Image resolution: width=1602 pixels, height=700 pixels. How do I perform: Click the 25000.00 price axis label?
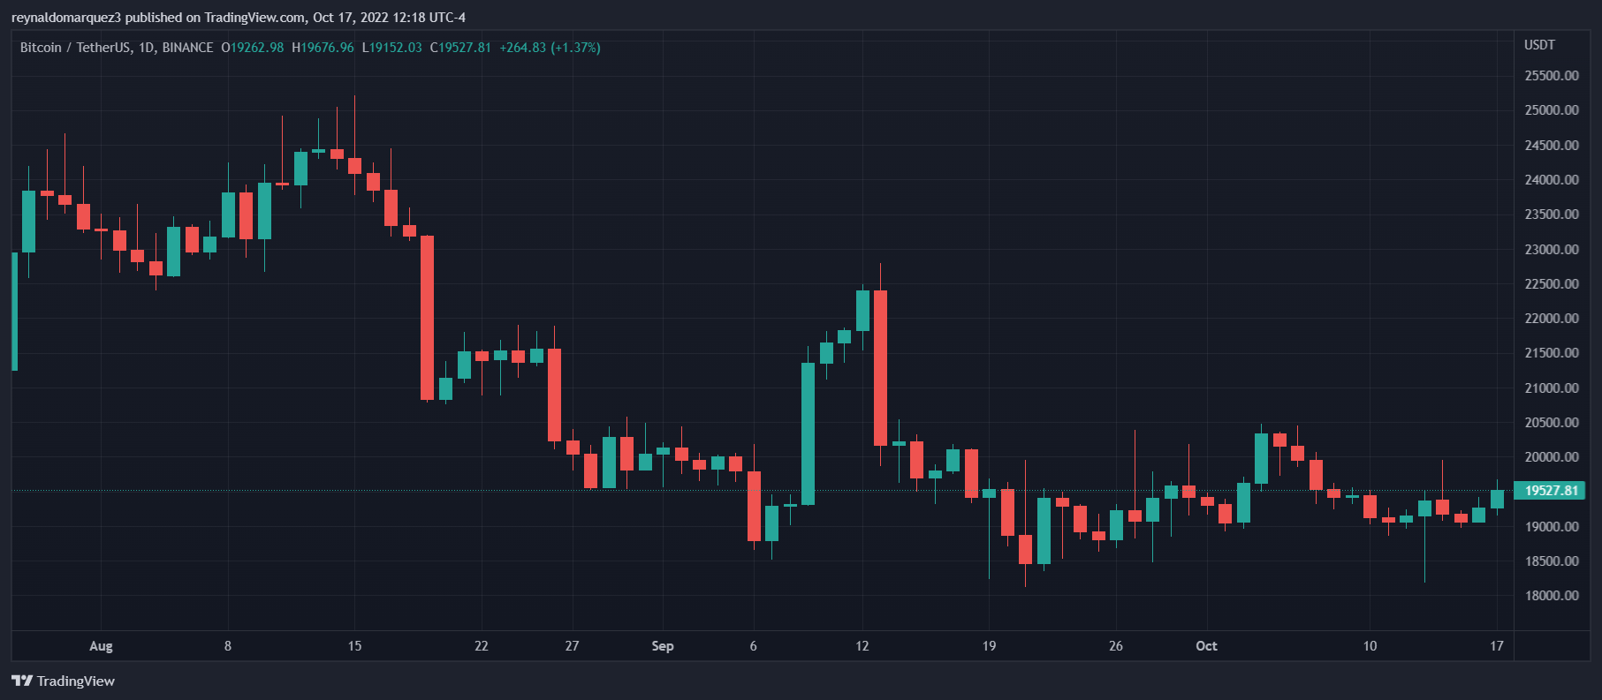tap(1552, 110)
